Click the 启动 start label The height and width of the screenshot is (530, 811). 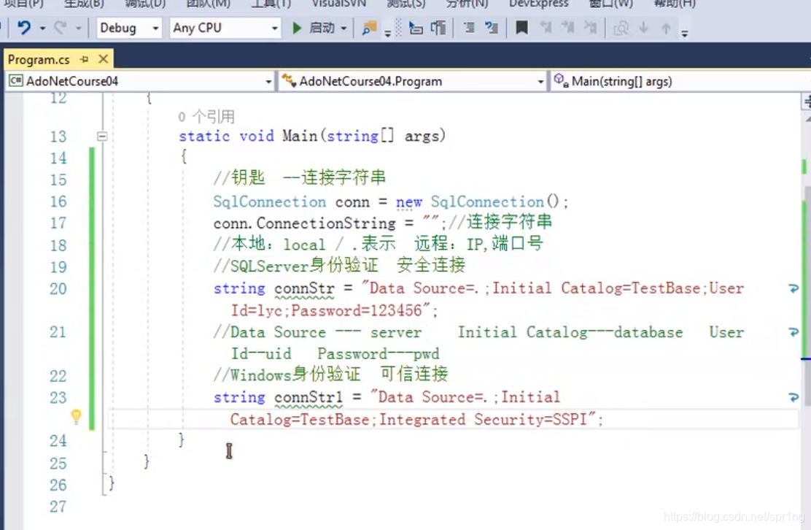click(x=322, y=28)
